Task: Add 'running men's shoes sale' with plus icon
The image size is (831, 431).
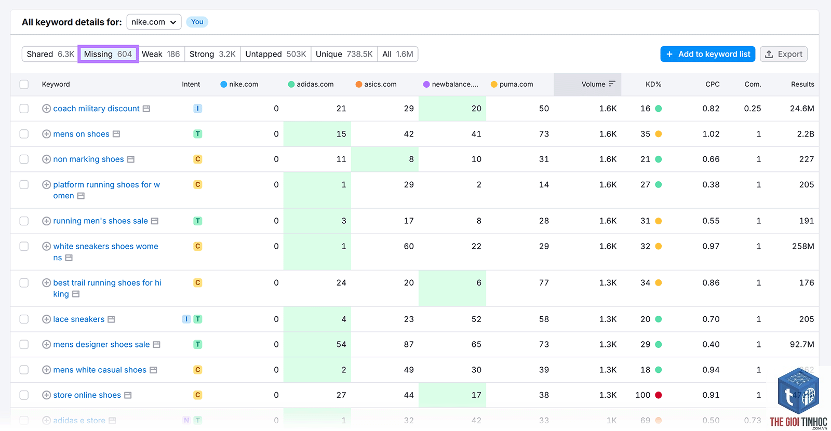Action: point(46,221)
